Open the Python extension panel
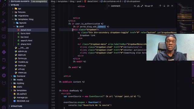 [4, 52]
